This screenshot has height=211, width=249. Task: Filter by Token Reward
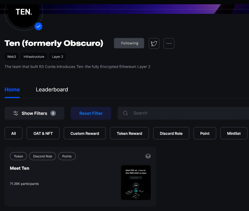coord(129,133)
